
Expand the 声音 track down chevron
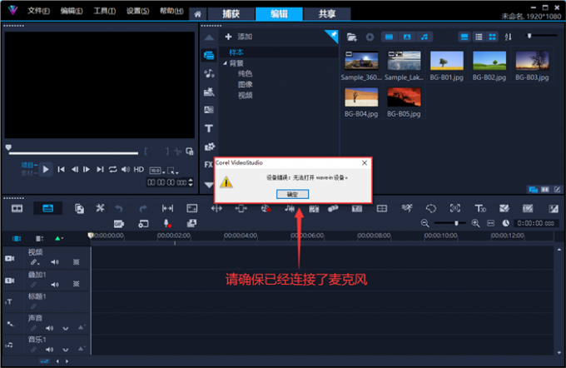click(x=65, y=328)
